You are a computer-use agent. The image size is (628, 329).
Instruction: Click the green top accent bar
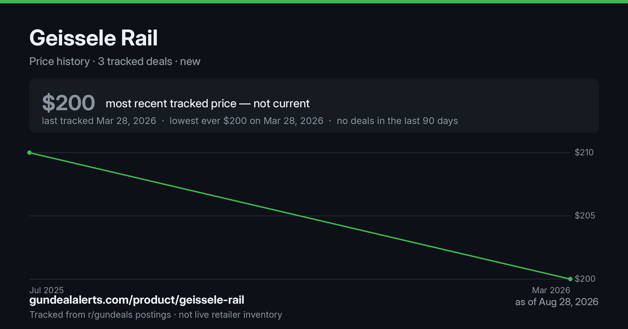[x=314, y=2]
